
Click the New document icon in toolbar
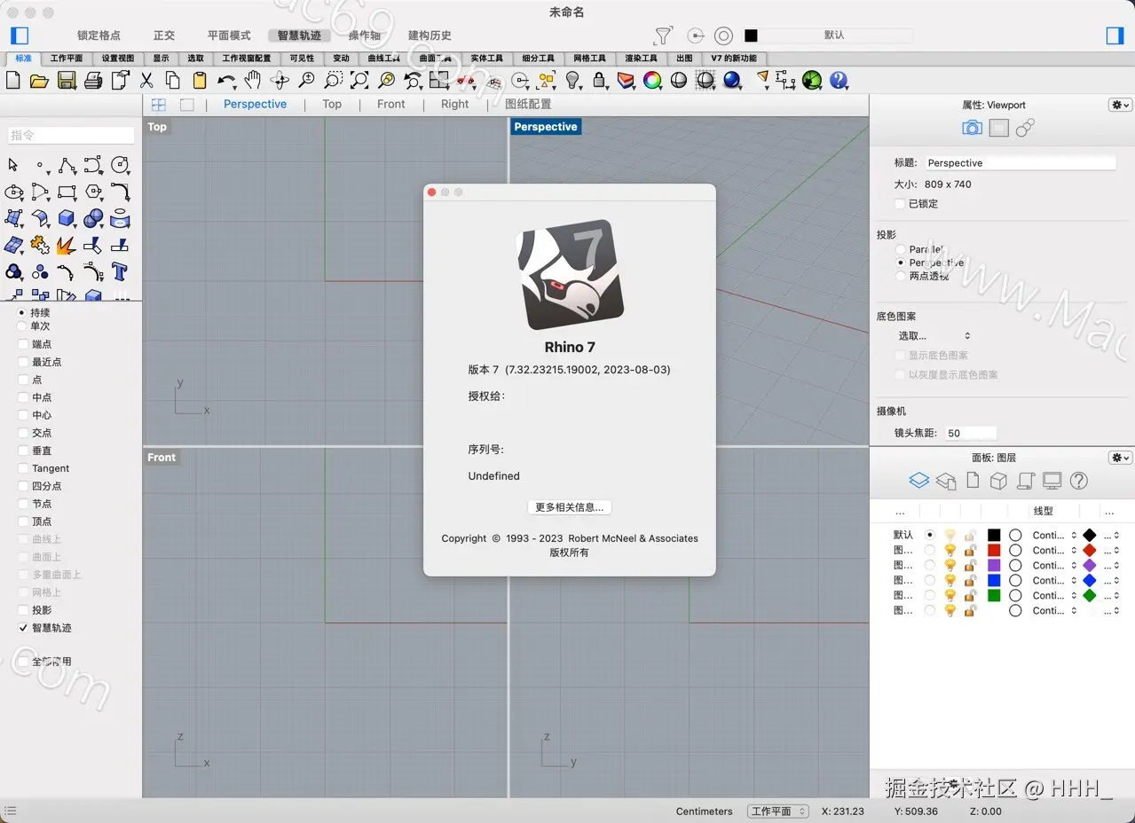(x=13, y=81)
